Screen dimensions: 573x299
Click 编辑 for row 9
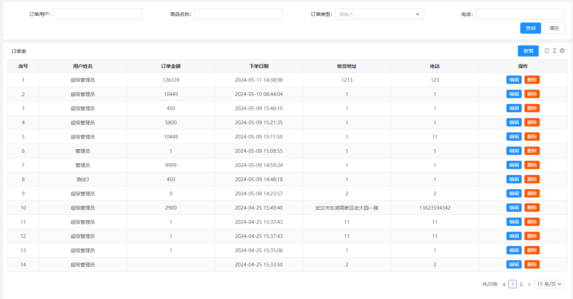tap(514, 193)
